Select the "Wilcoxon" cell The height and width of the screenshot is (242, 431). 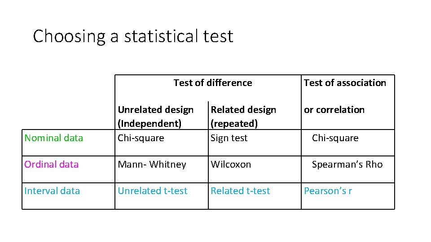point(231,164)
